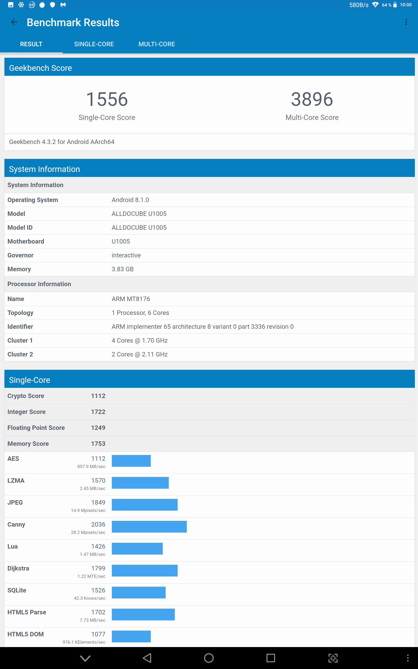
Task: Tap the back arrow in header
Action: coord(14,22)
